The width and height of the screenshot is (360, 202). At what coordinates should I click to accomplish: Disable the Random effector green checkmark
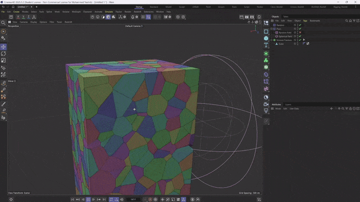[300, 25]
